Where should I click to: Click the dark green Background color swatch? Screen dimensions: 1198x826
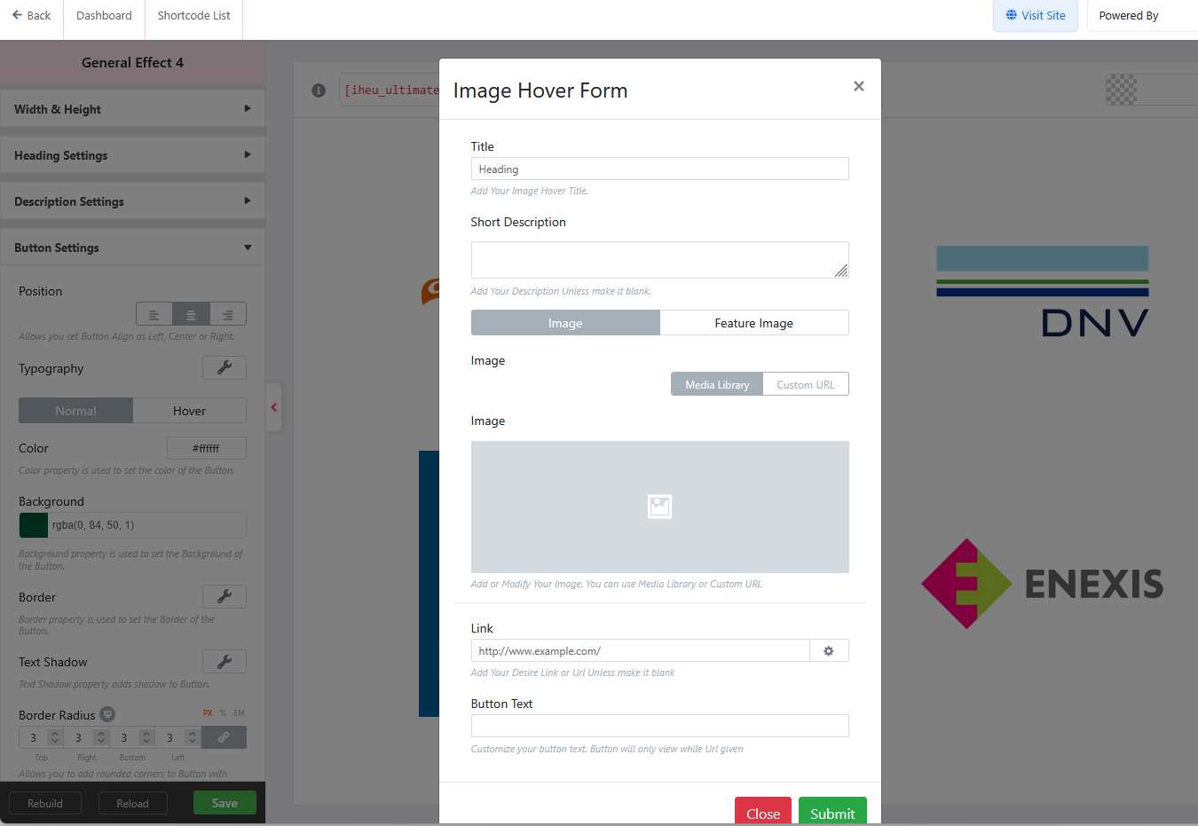[34, 525]
